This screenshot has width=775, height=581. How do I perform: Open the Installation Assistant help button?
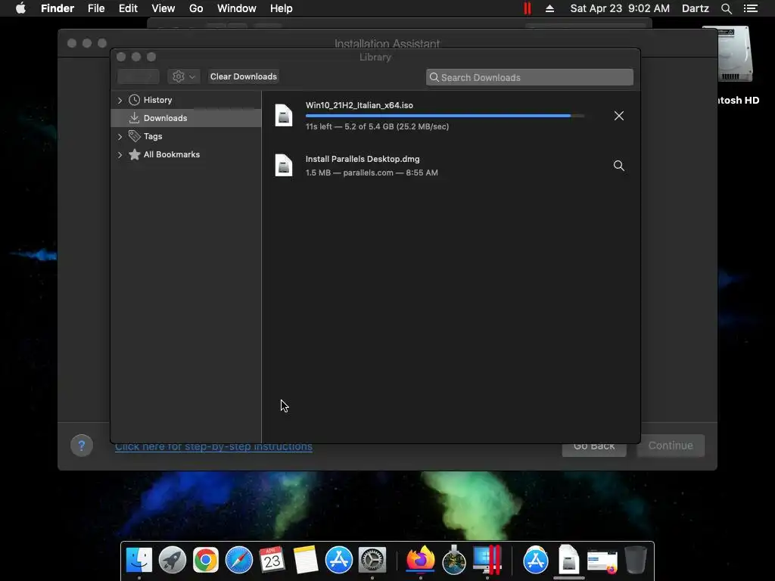pos(82,446)
